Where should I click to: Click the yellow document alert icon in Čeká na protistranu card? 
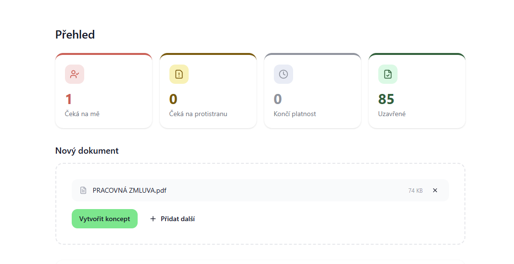click(179, 74)
